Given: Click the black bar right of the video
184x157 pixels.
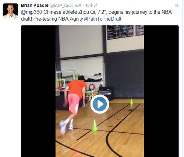Looking at the screenshot, I should [x=161, y=91].
